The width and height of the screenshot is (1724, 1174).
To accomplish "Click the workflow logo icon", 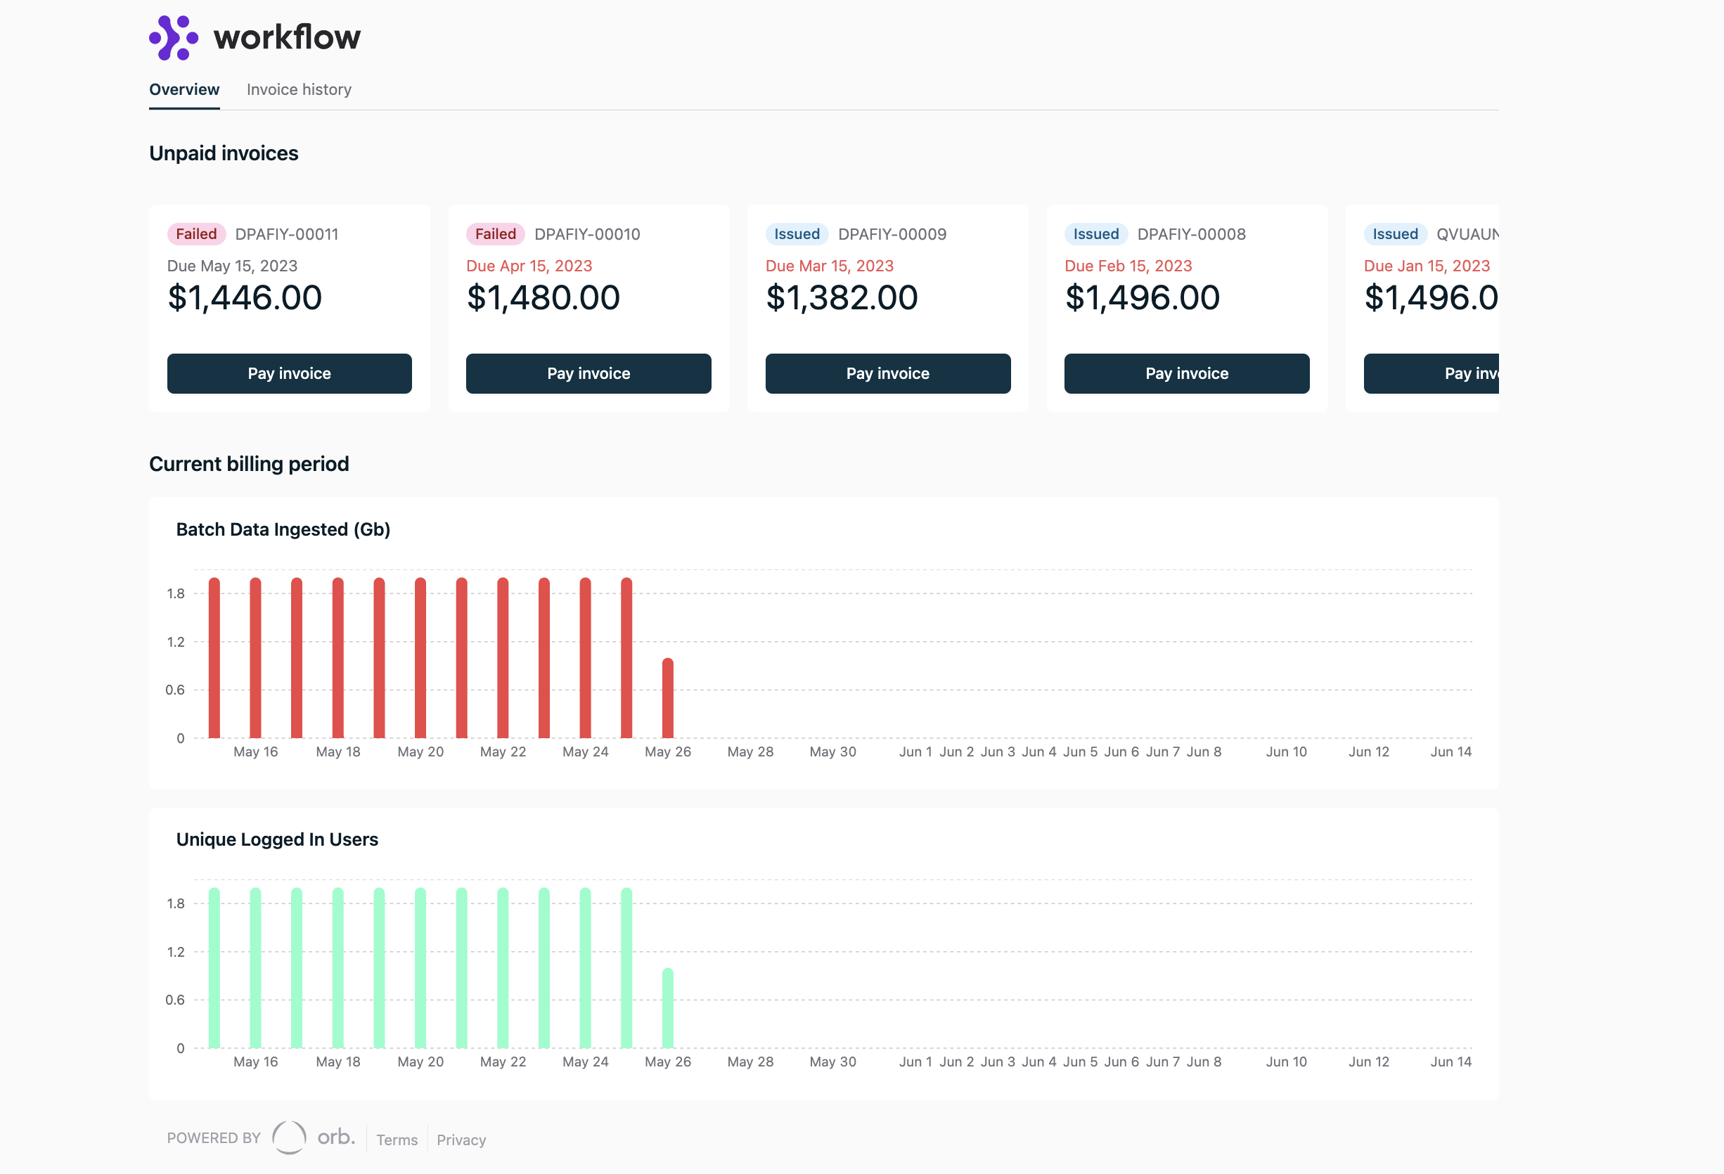I will pyautogui.click(x=174, y=37).
